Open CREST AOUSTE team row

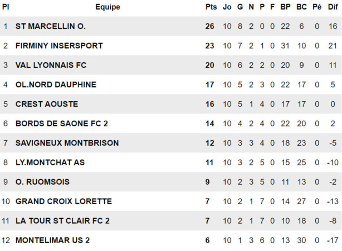click(x=47, y=104)
